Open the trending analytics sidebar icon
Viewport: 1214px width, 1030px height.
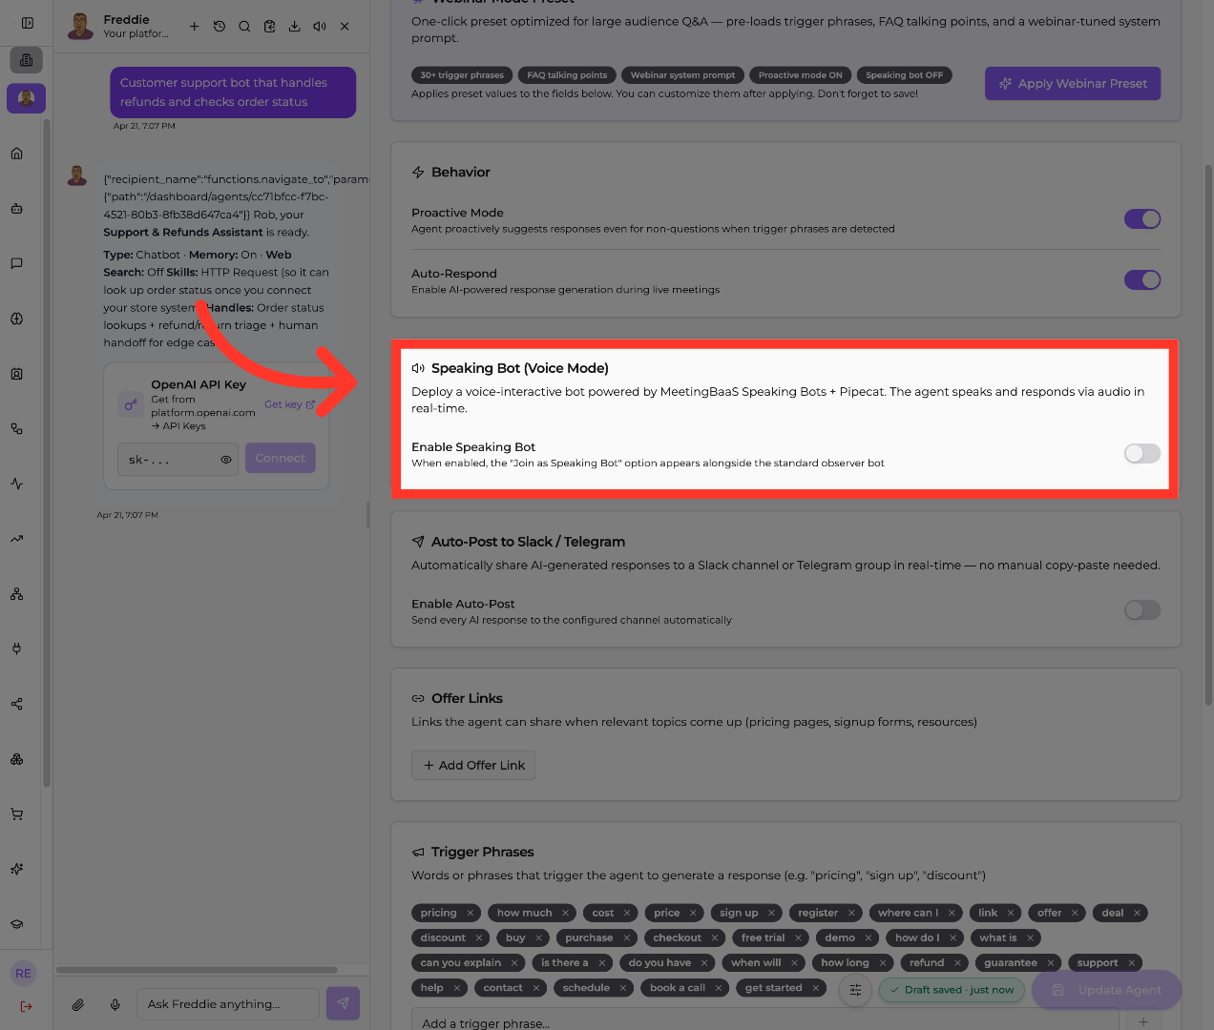point(17,539)
